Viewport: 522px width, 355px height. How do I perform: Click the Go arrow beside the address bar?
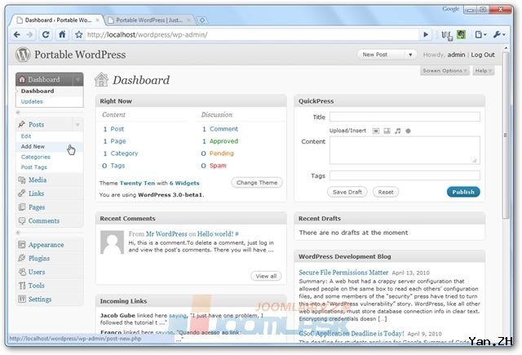[426, 34]
